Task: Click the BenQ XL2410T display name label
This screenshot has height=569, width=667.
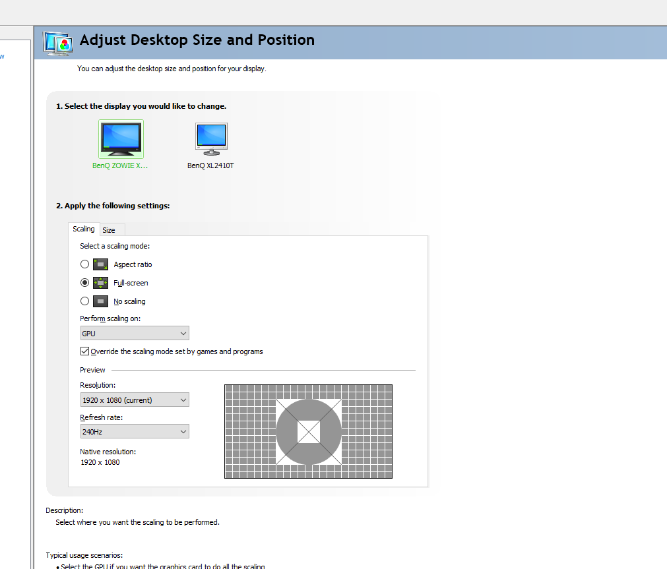Action: pyautogui.click(x=210, y=165)
